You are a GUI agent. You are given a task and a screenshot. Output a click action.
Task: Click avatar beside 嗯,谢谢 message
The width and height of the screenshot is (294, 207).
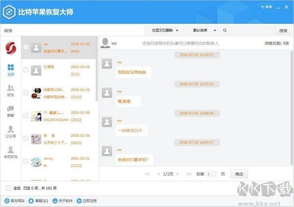(107, 92)
